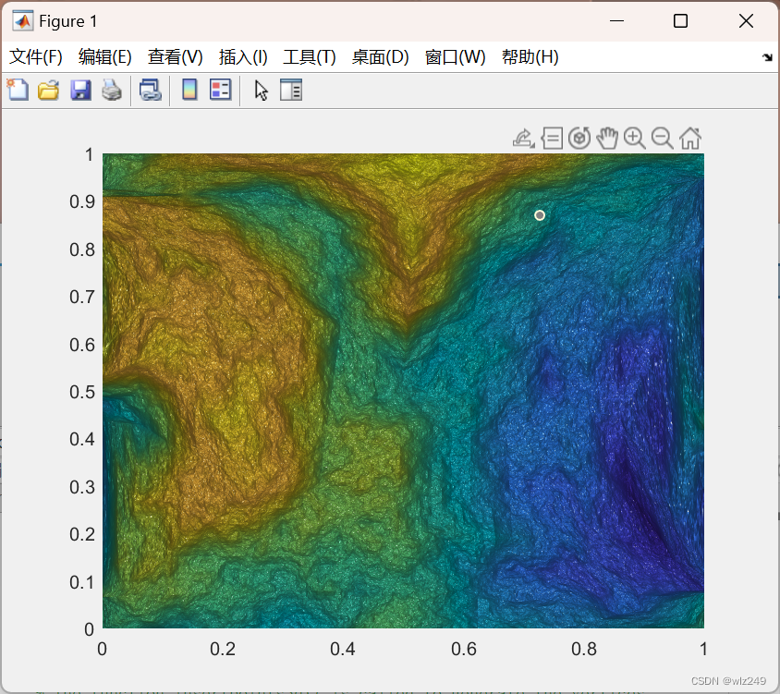The image size is (780, 694).
Task: Print the figure with the printer icon
Action: click(x=112, y=90)
